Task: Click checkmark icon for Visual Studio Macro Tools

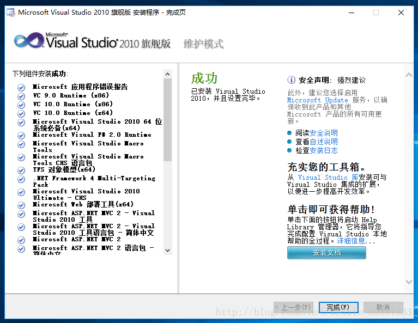Action: click(21, 144)
